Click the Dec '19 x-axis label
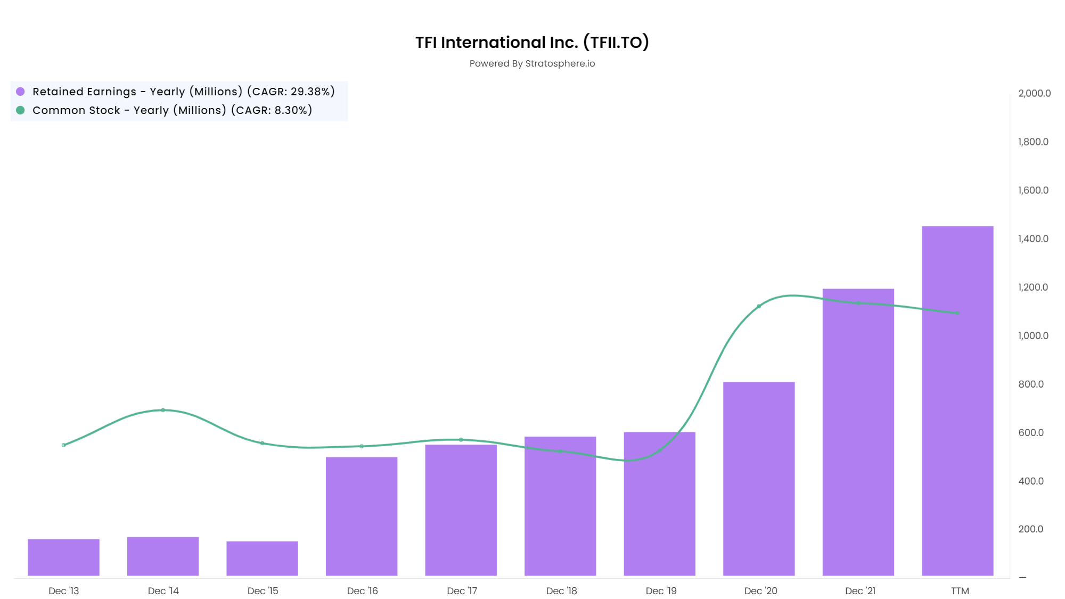 coord(661,590)
